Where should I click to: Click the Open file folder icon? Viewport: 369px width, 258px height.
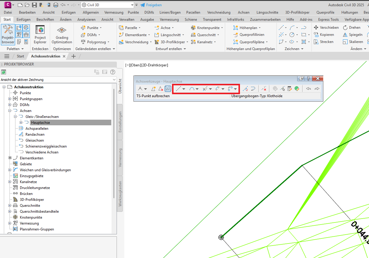(x=27, y=5)
